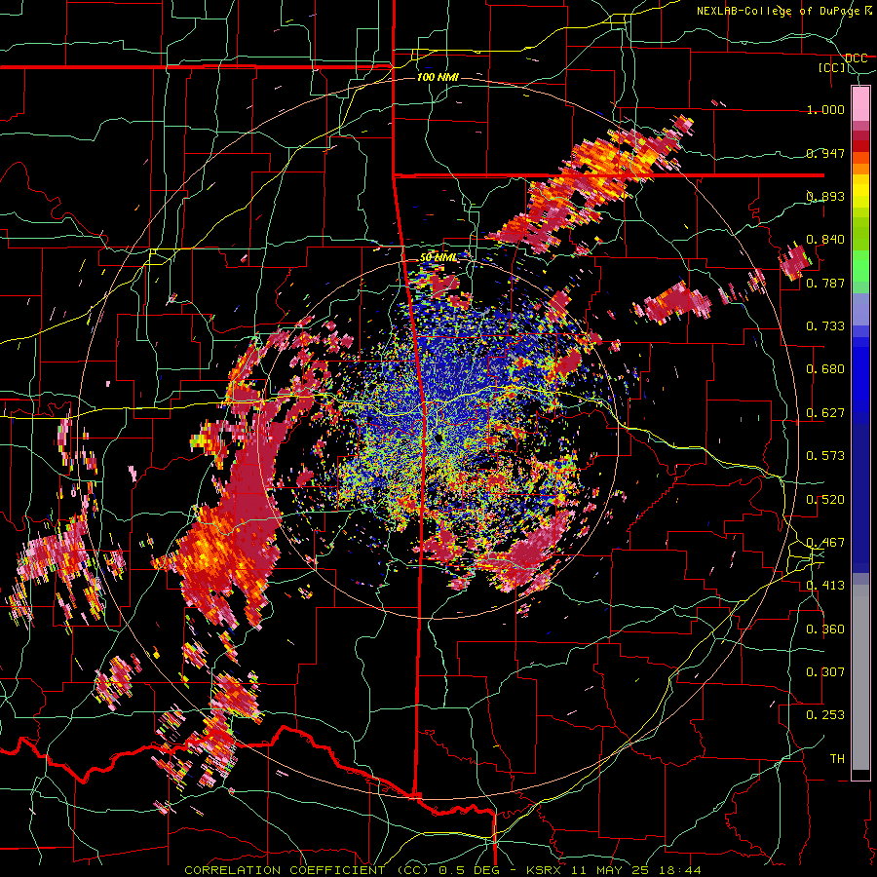Click the 0.733 legend value
Image resolution: width=877 pixels, height=877 pixels.
pyautogui.click(x=825, y=326)
